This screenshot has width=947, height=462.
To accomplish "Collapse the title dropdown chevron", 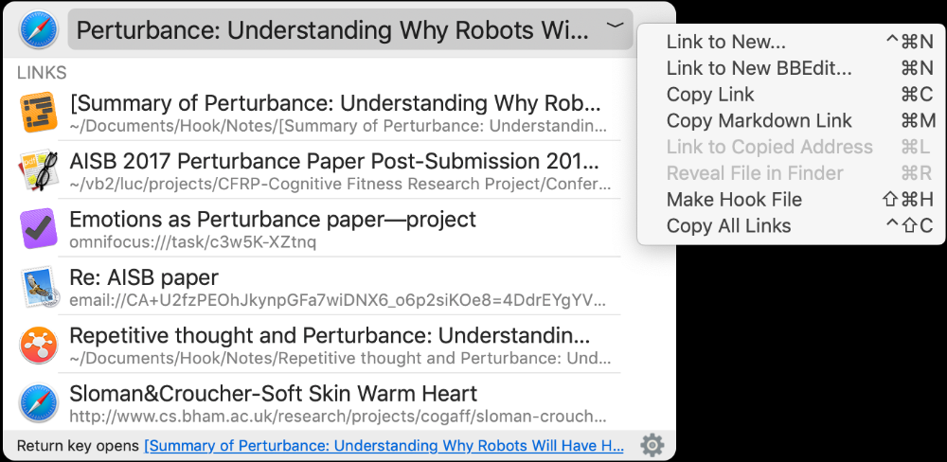I will (x=616, y=26).
